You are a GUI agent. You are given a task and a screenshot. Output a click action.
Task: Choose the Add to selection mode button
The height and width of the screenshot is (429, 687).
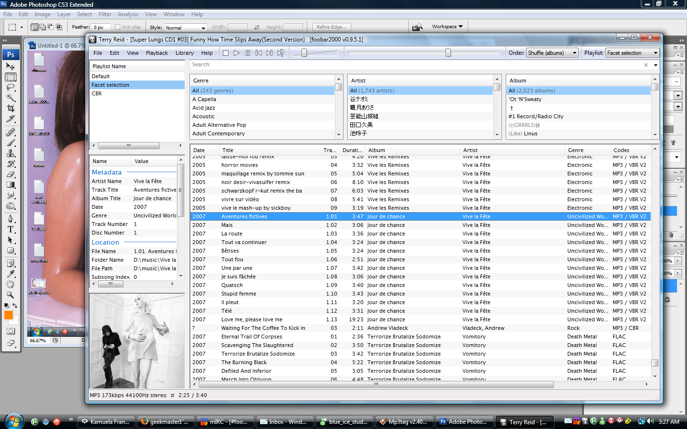[42, 27]
